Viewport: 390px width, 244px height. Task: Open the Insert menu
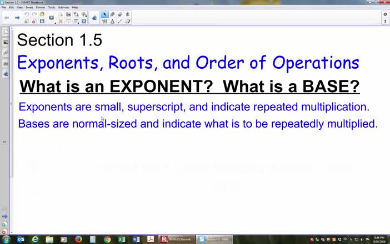point(29,7)
